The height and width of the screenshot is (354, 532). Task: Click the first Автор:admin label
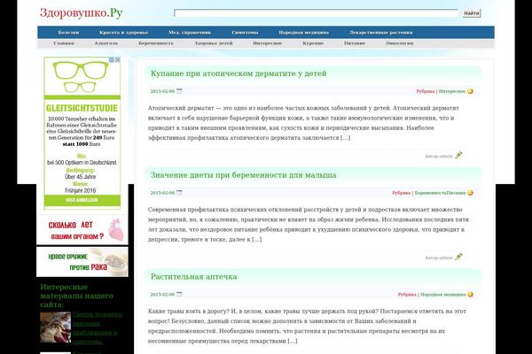click(439, 157)
